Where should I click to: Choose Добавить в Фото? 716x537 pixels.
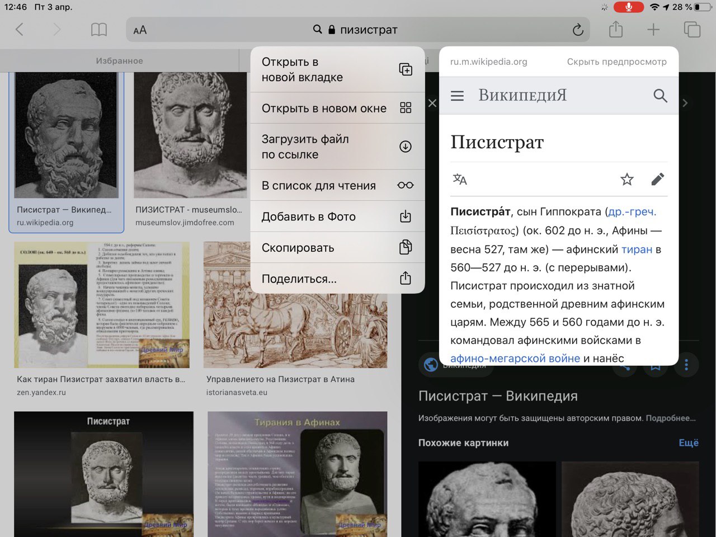[337, 216]
